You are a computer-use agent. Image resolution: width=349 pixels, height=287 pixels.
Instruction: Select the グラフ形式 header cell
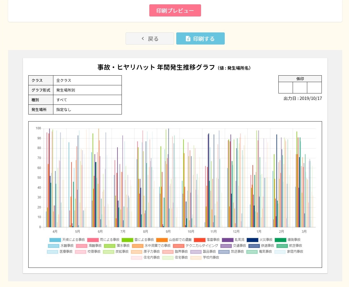(x=41, y=90)
